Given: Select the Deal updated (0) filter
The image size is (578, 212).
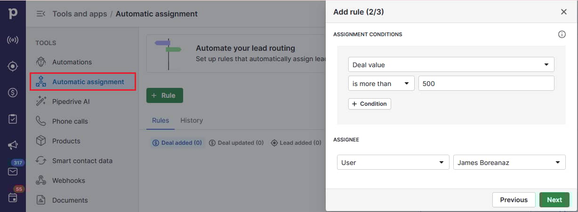Looking at the screenshot, I should pyautogui.click(x=236, y=142).
